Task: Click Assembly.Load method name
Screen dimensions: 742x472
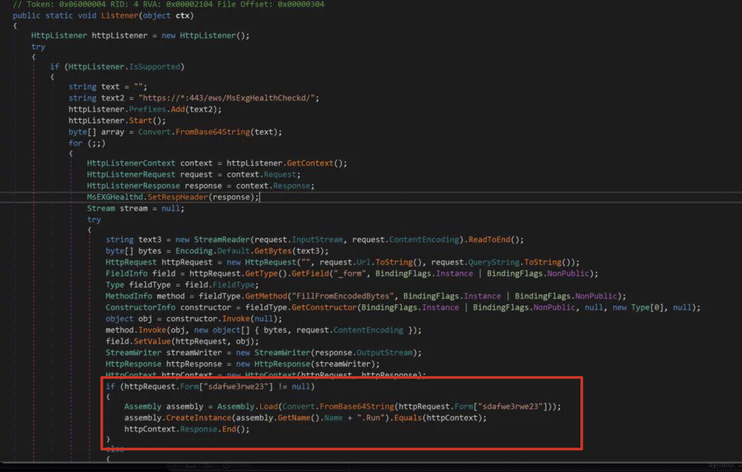Action: tap(268, 407)
